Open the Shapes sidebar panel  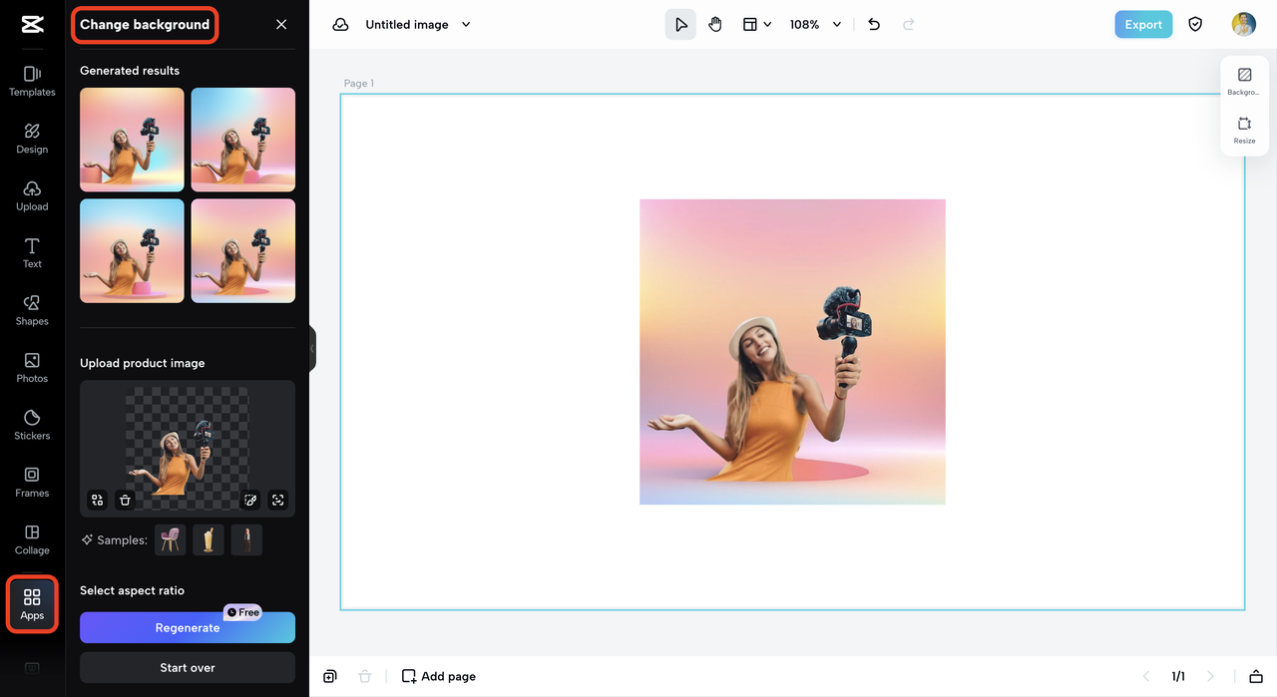point(32,310)
